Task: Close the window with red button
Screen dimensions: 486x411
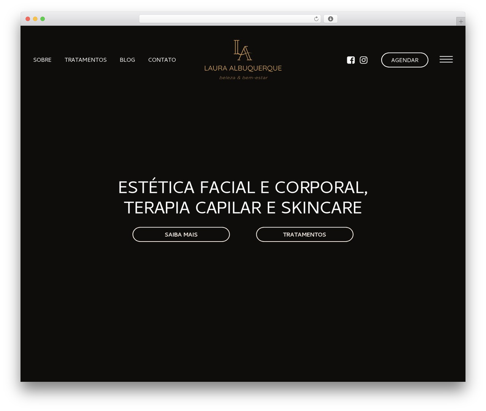Action: click(28, 19)
